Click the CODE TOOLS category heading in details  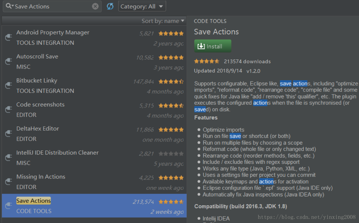tap(210, 21)
